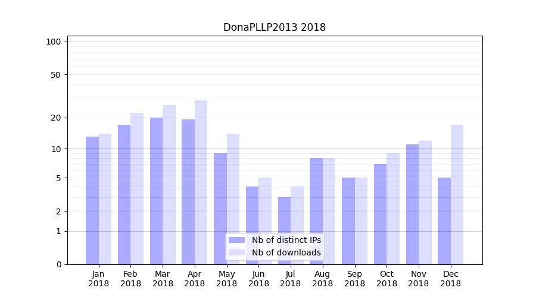
Task: Select the "Nb of downloads" legend text
Action: [286, 252]
